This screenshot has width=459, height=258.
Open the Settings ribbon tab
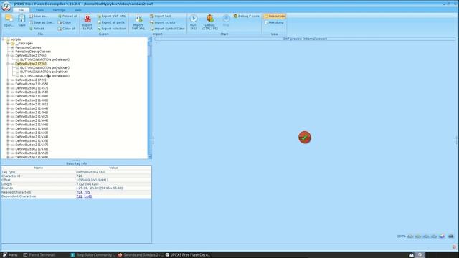(x=59, y=10)
